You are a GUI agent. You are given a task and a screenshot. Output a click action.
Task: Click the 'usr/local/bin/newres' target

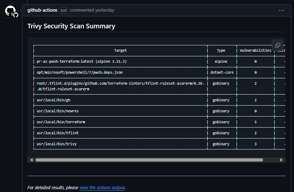point(58,111)
